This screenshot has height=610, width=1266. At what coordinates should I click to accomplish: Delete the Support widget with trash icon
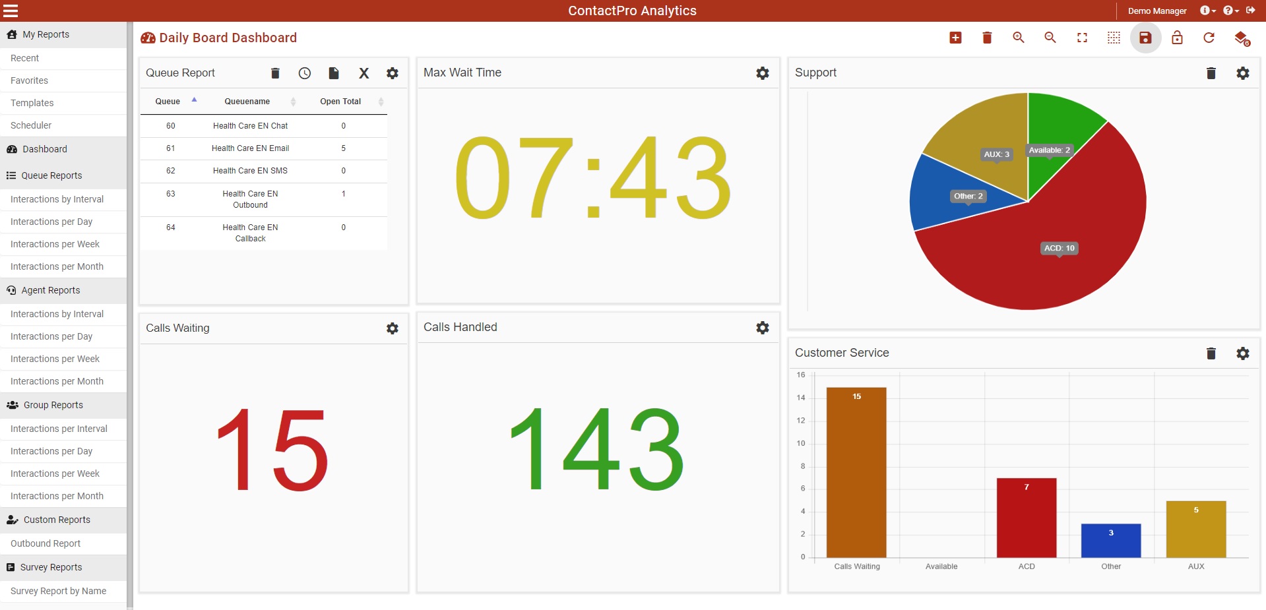click(1211, 73)
